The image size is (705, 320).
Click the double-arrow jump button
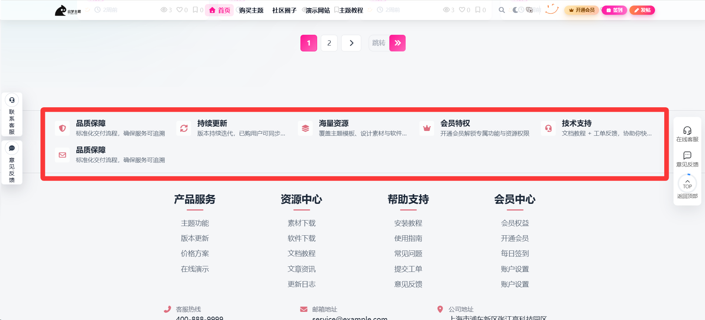click(x=398, y=43)
